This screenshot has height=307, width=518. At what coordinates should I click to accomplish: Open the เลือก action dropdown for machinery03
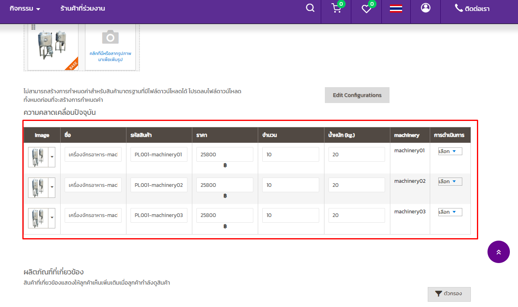pyautogui.click(x=450, y=212)
